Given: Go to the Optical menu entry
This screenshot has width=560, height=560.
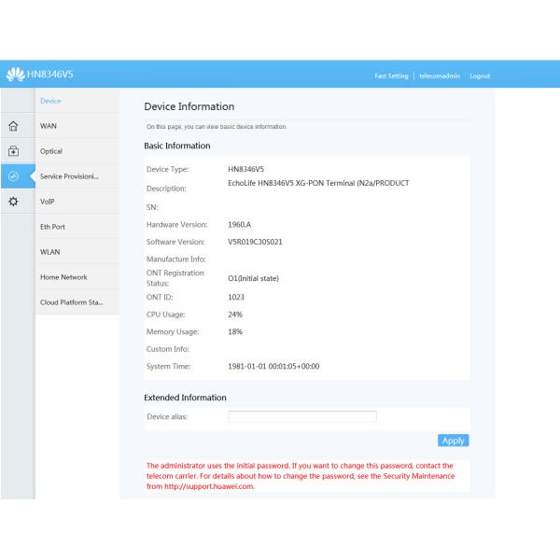Looking at the screenshot, I should [51, 151].
